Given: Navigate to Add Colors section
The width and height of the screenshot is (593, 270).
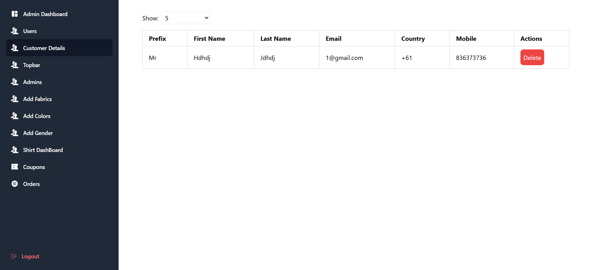Looking at the screenshot, I should pos(37,116).
